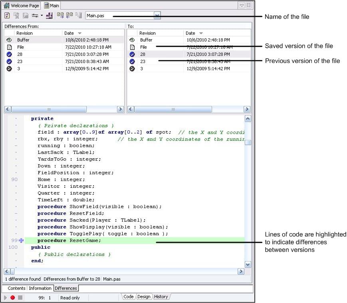Open the Main.pas file dropdown arrow
This screenshot has width=347, height=303.
tap(157, 16)
